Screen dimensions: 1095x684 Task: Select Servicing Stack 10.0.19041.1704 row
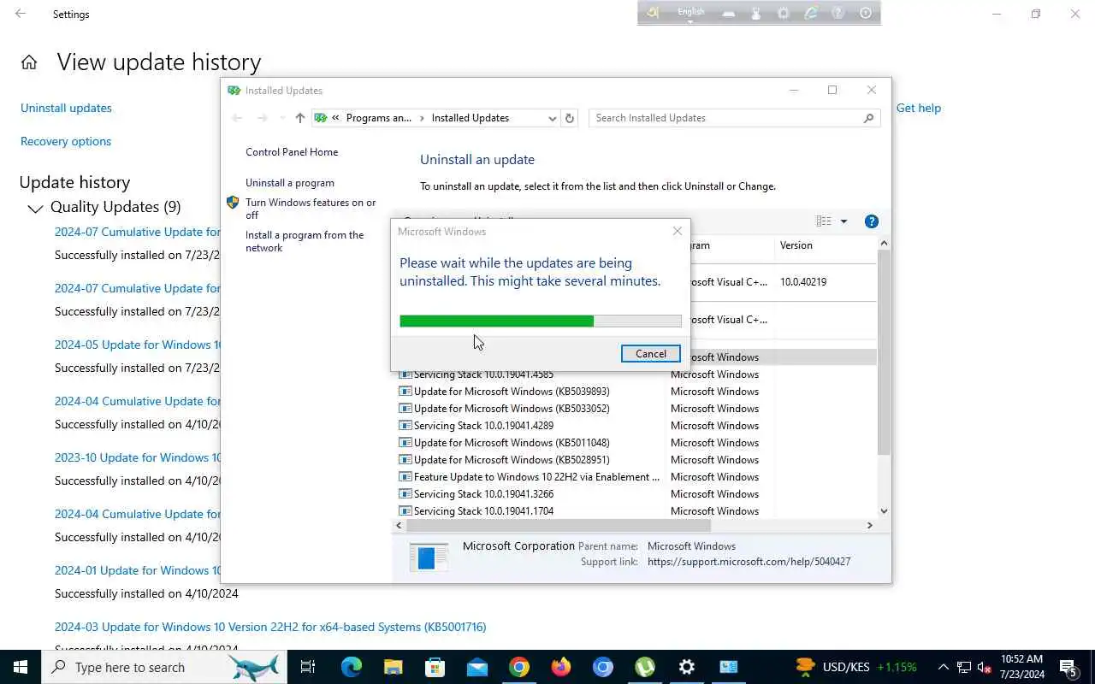click(x=637, y=511)
